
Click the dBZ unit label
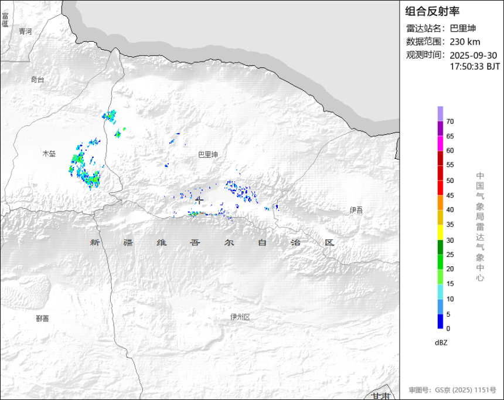pos(441,343)
